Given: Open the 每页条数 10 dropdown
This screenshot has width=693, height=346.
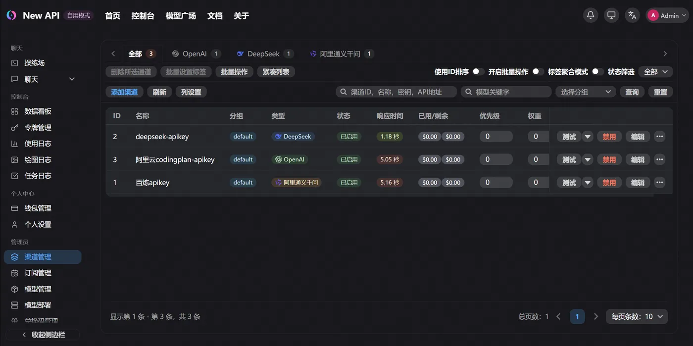Looking at the screenshot, I should point(637,316).
